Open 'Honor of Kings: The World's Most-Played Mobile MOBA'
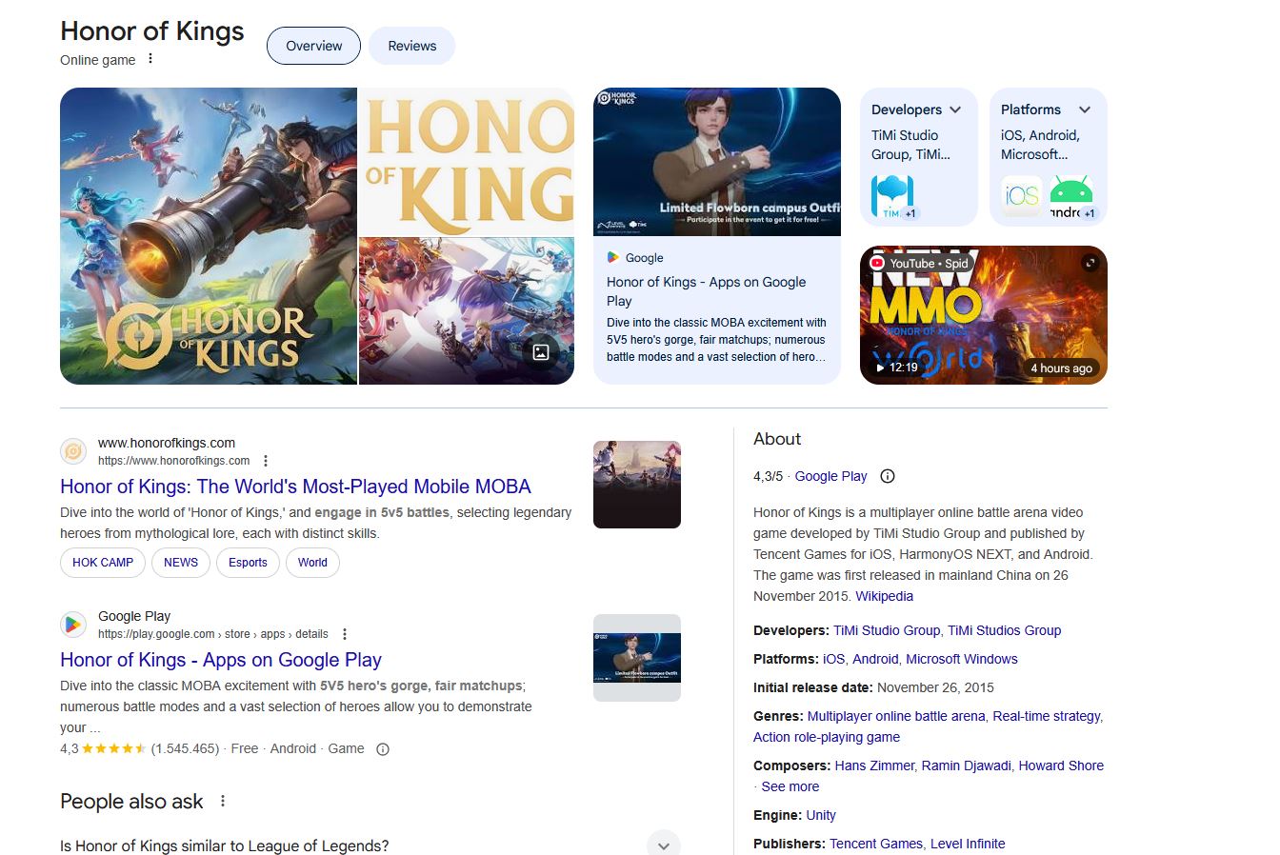This screenshot has width=1280, height=855. (x=295, y=487)
